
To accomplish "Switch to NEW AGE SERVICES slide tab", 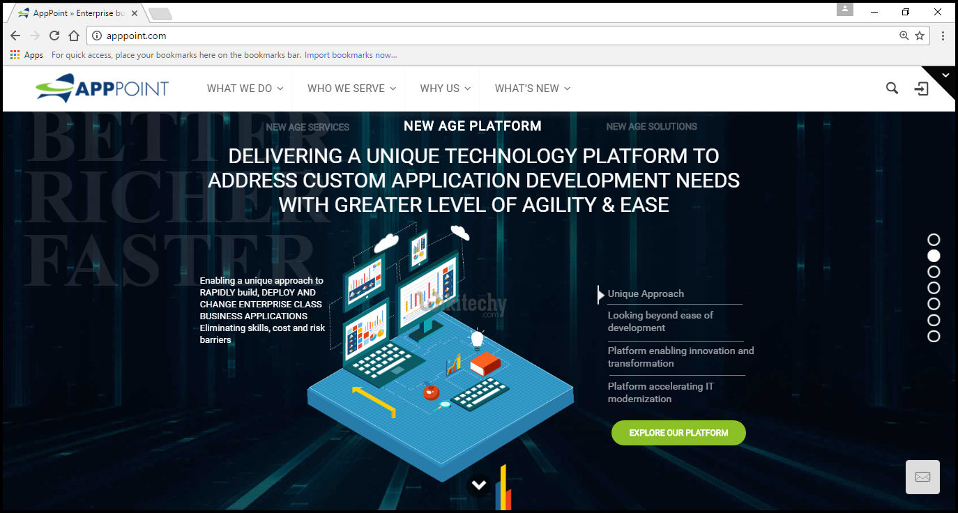I will coord(307,127).
